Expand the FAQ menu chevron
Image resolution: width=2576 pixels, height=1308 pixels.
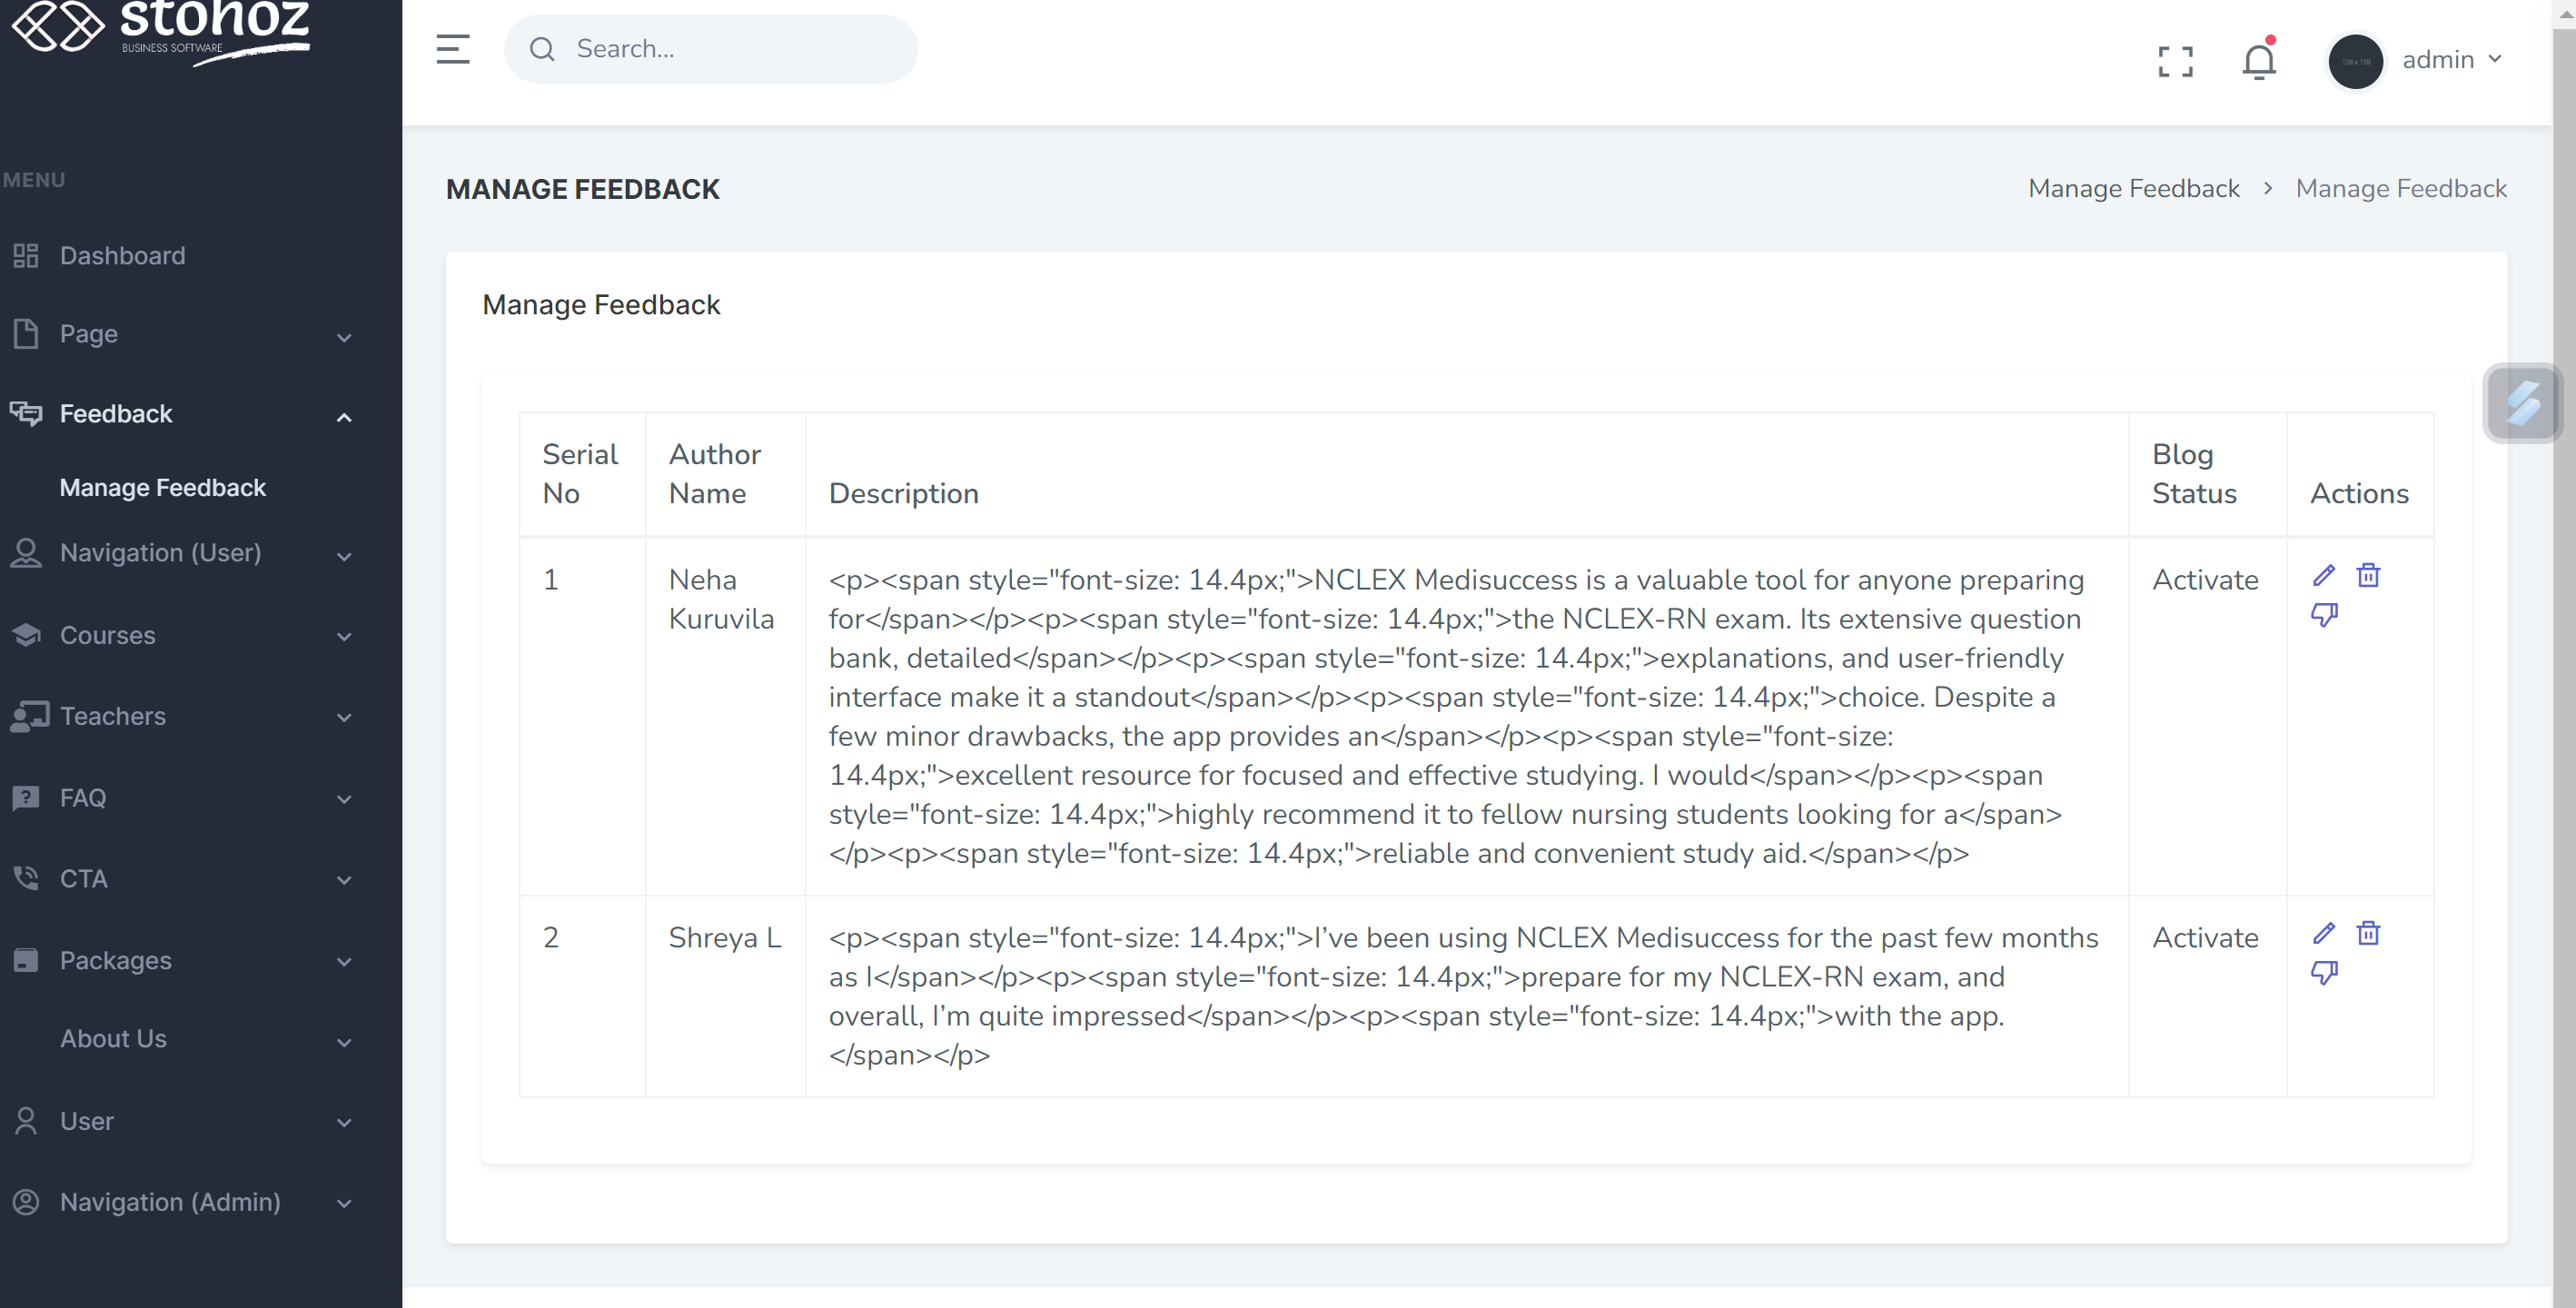[x=344, y=800]
